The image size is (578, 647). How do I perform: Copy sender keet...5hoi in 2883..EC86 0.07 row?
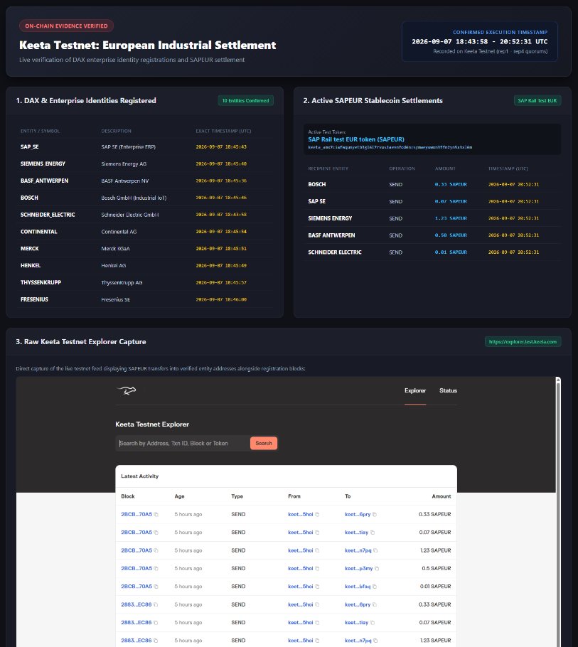point(317,623)
